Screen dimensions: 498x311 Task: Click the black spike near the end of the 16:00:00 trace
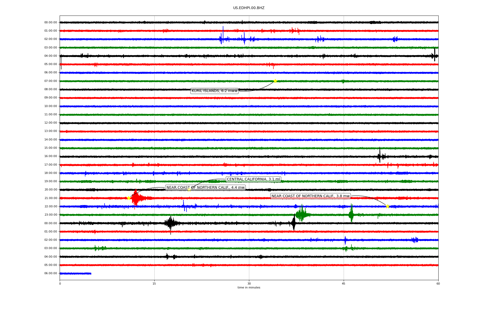coord(380,156)
